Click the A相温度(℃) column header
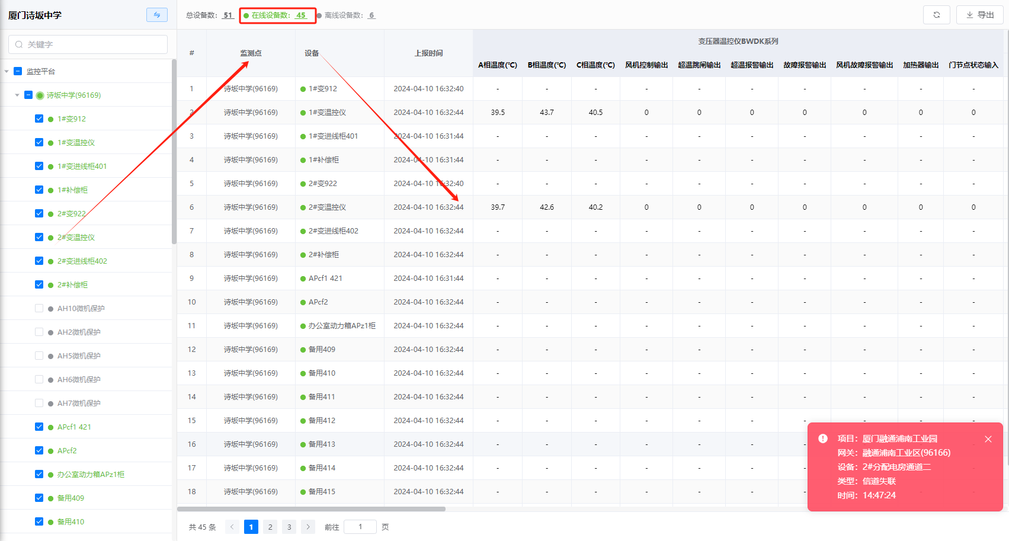 click(498, 65)
